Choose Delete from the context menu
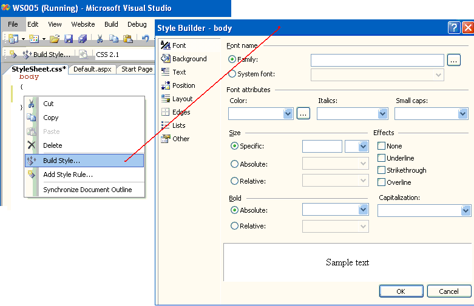The height and width of the screenshot is (306, 474). (84, 145)
